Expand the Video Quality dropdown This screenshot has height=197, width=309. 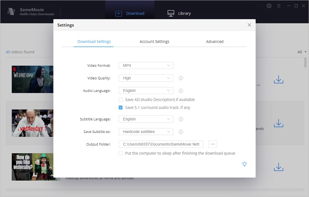pyautogui.click(x=146, y=78)
